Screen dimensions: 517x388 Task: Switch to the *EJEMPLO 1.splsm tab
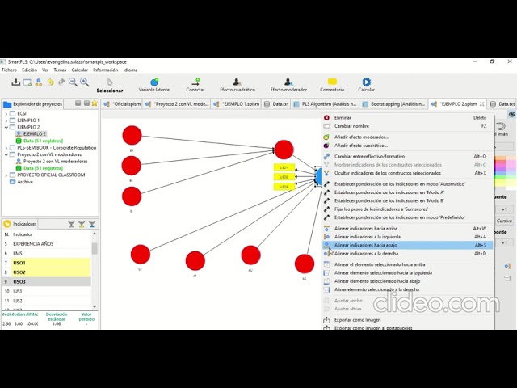click(237, 104)
